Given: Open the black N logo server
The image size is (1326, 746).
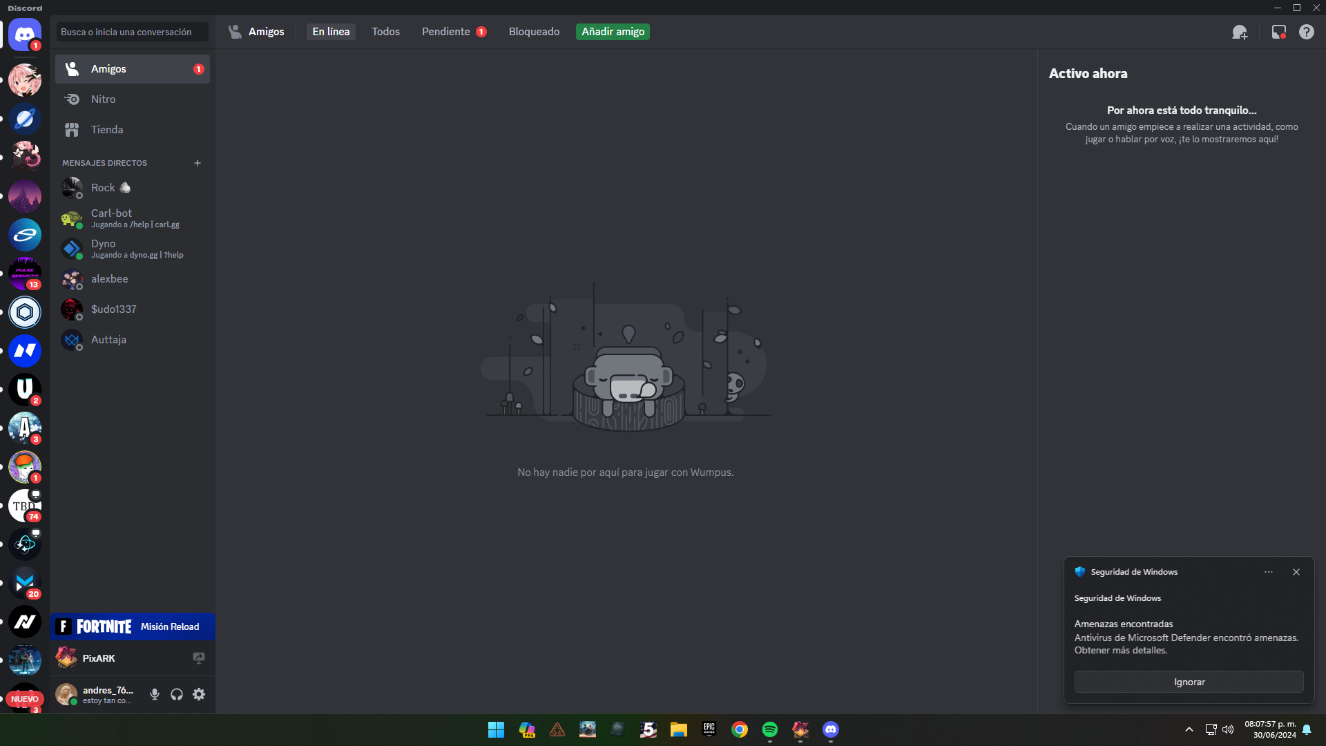Looking at the screenshot, I should click(x=25, y=622).
